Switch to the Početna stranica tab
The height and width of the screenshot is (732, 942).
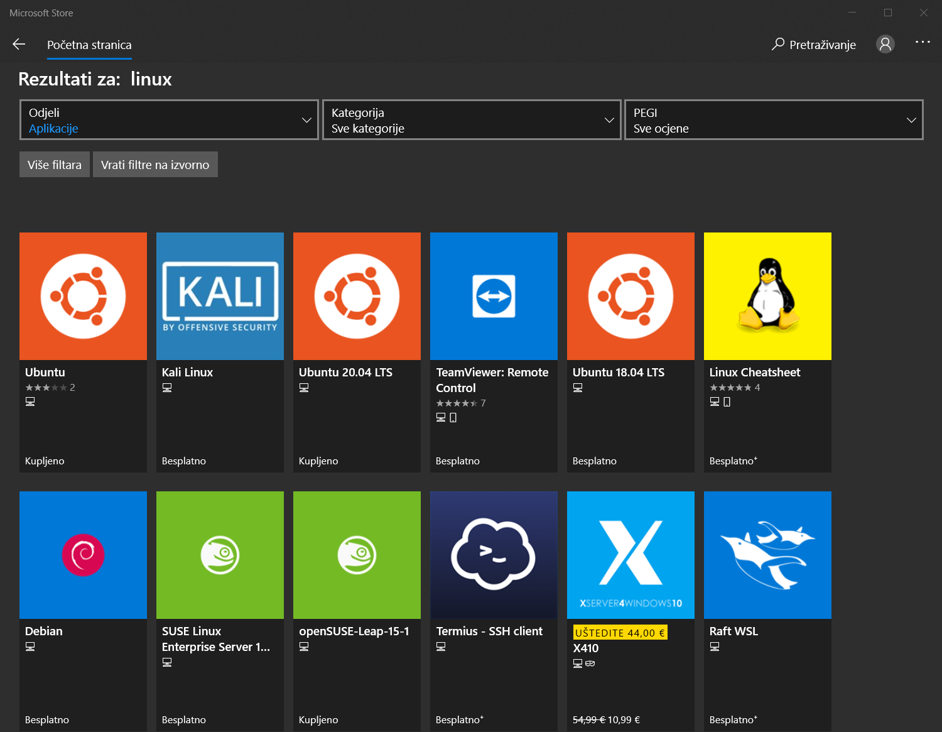coord(89,45)
